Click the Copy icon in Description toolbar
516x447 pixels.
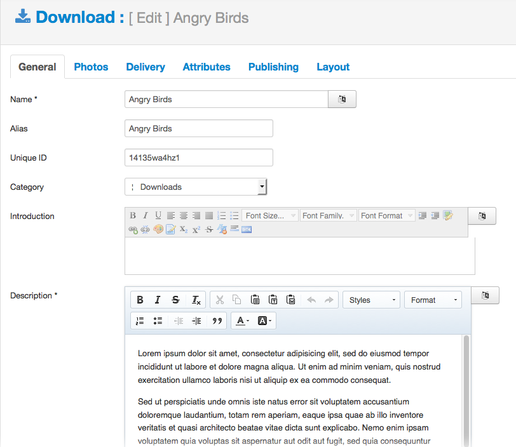(x=237, y=300)
